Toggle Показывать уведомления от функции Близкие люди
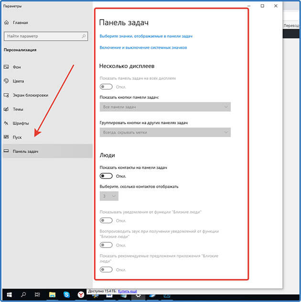This screenshot has width=301, height=302. coord(106,220)
